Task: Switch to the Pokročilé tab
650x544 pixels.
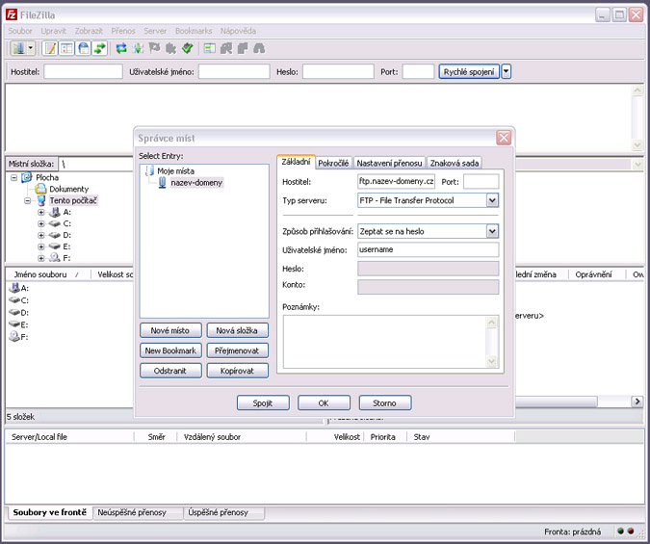Action: click(x=334, y=163)
